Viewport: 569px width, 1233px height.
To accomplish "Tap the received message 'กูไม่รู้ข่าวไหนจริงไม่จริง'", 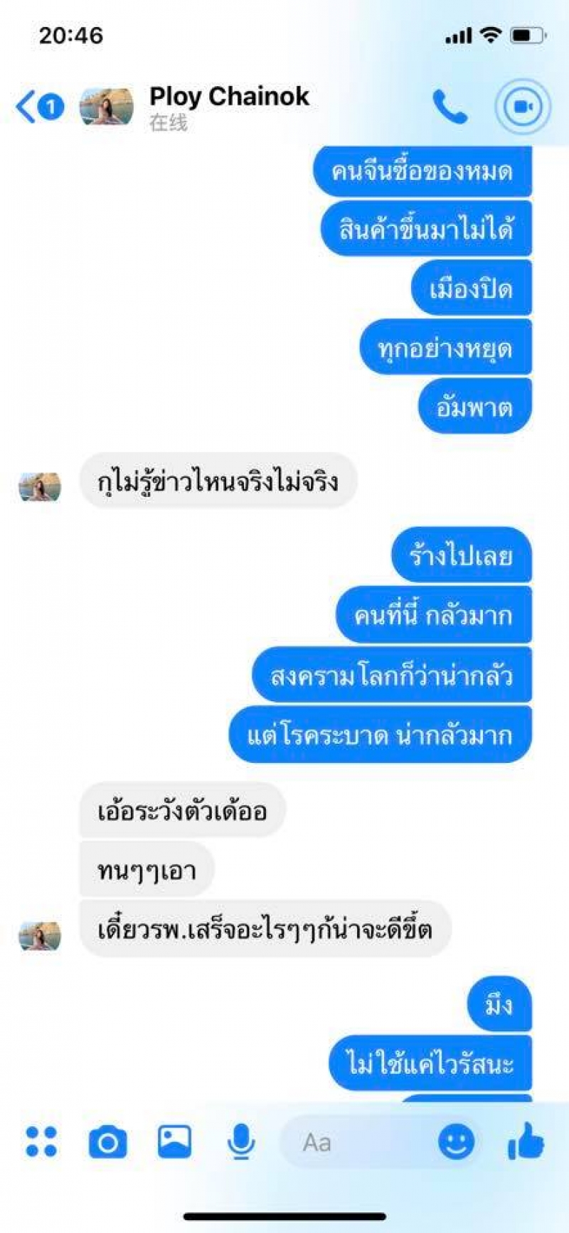I will point(218,481).
